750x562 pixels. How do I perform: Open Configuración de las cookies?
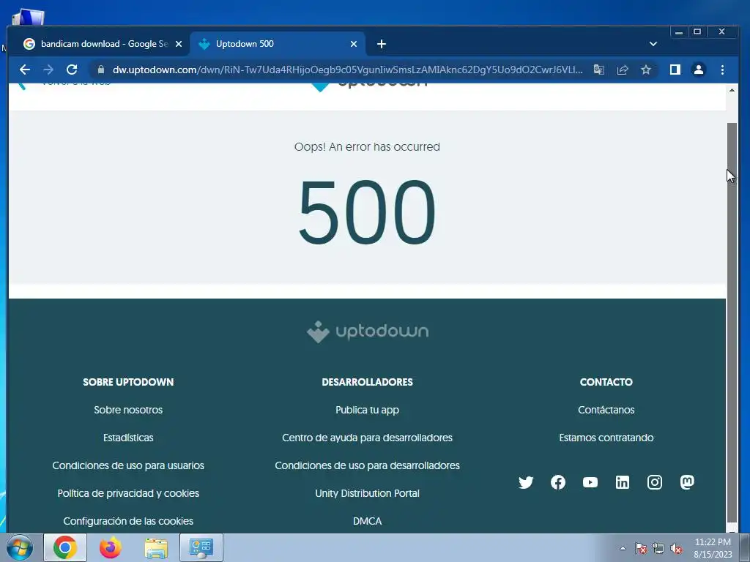coord(128,521)
